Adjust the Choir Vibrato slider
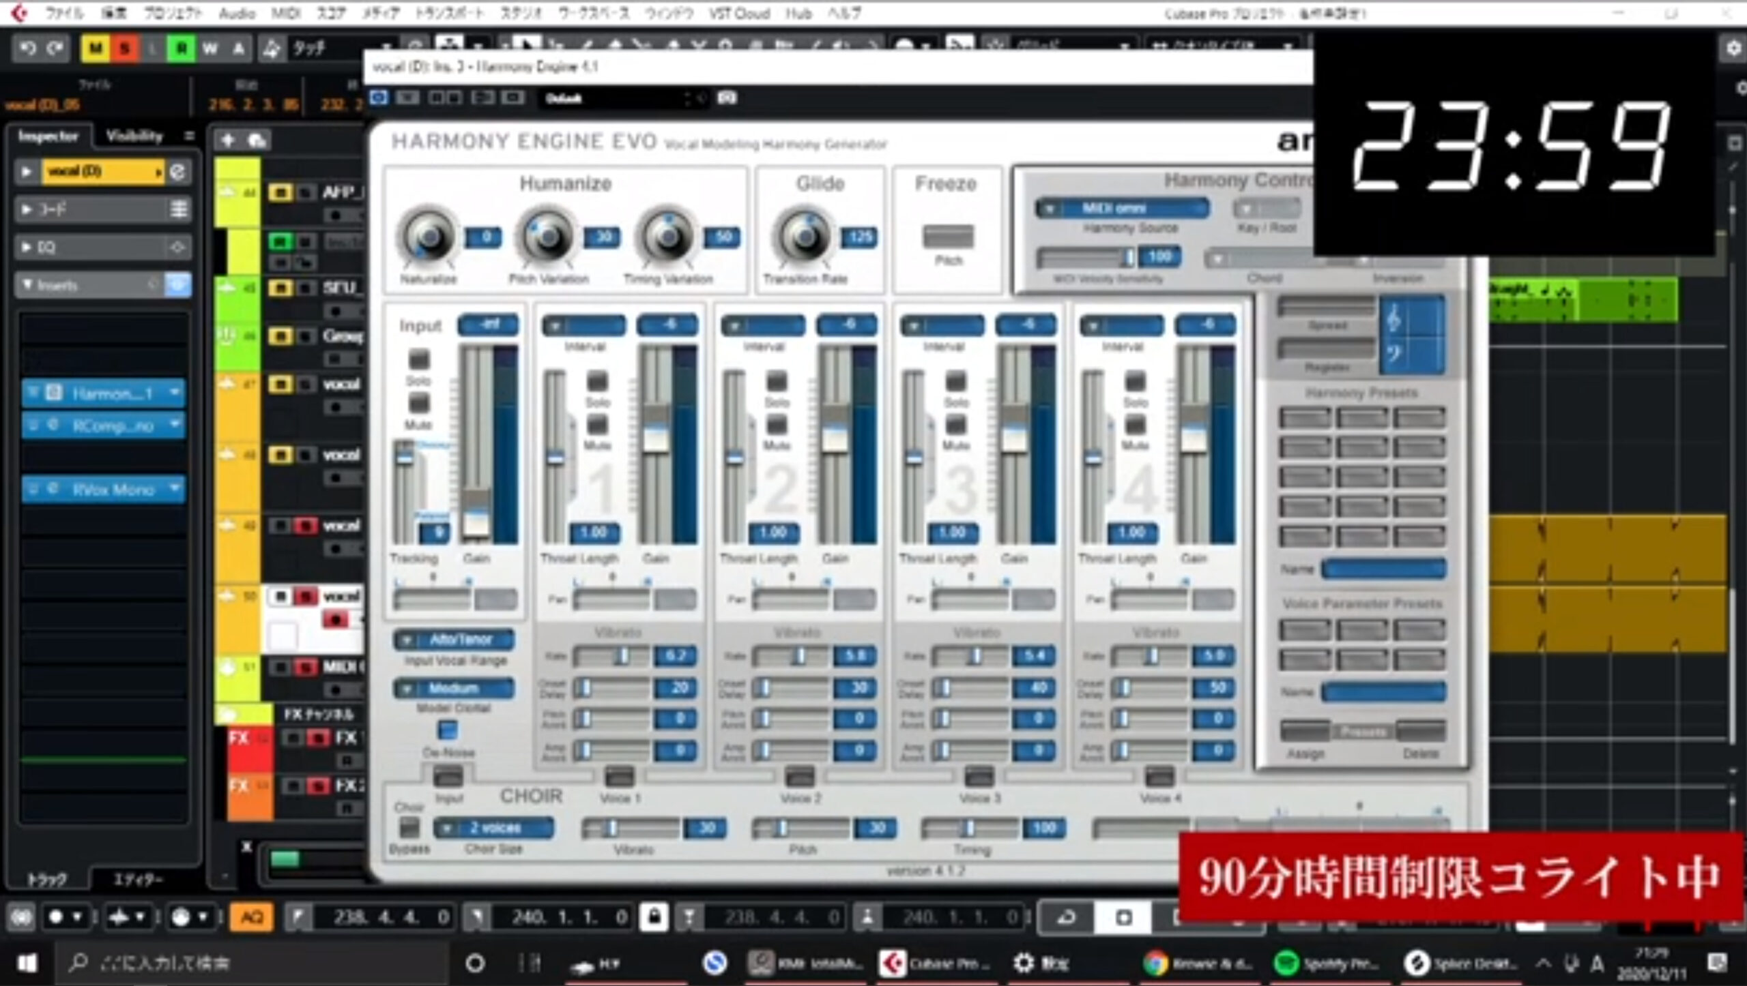This screenshot has width=1747, height=986. pyautogui.click(x=630, y=828)
